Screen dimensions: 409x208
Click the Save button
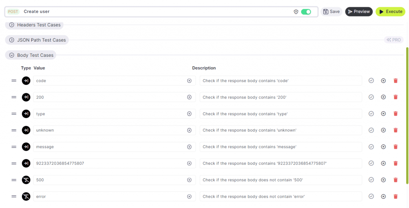pos(331,12)
